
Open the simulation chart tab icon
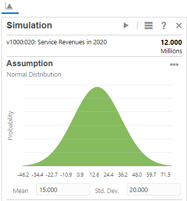coord(9,6)
